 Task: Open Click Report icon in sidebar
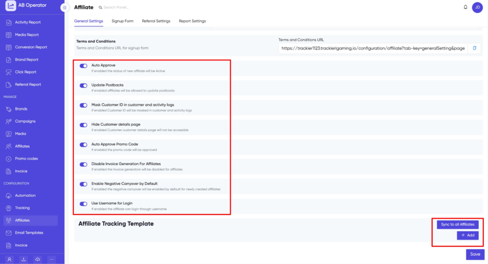click(9, 72)
